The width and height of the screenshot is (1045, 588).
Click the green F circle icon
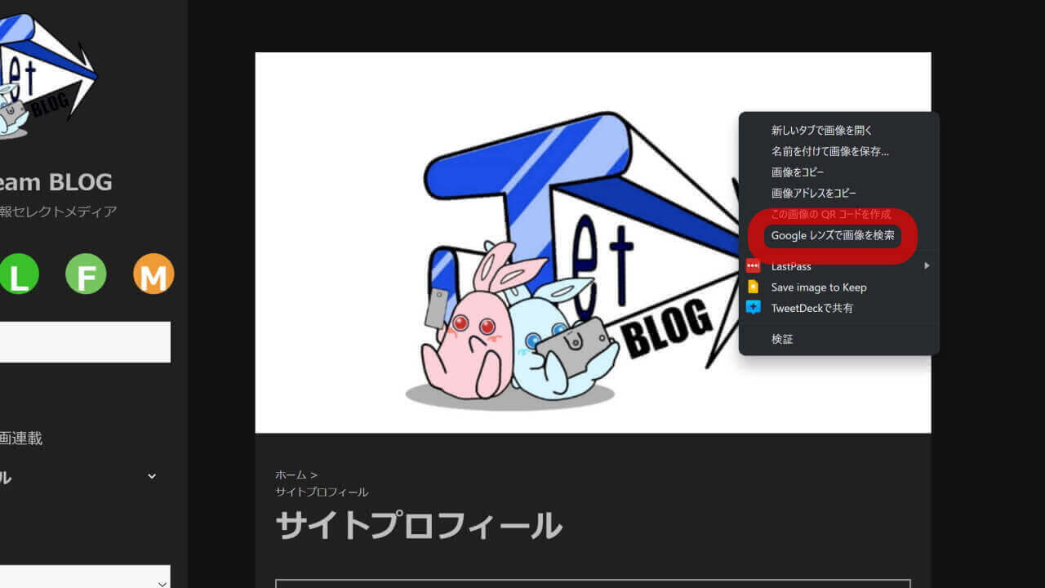pos(86,274)
